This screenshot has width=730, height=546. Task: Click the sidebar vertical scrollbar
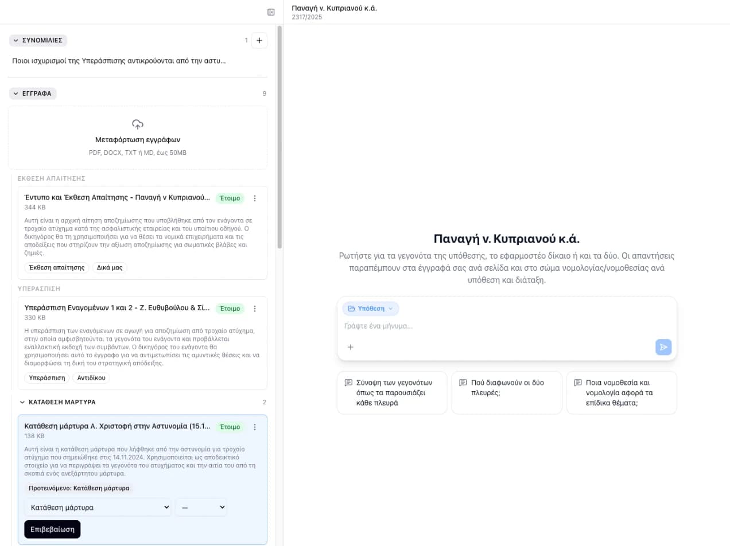click(x=279, y=136)
